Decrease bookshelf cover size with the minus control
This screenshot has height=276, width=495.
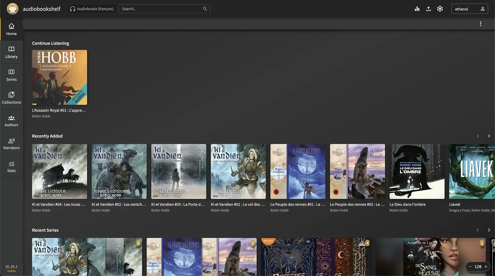click(471, 267)
